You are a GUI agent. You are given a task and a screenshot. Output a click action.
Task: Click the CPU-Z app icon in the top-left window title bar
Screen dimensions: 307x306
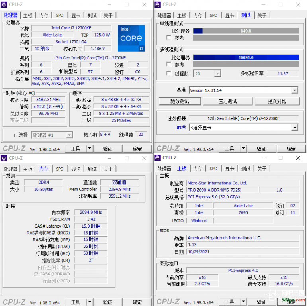[x=4, y=4]
